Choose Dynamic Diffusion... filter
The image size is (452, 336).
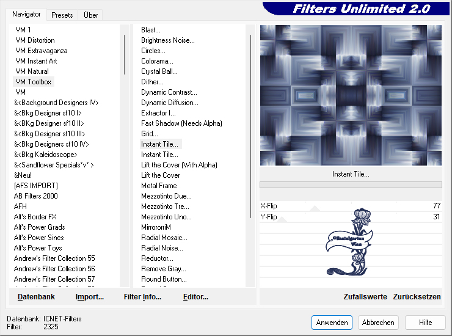(170, 103)
